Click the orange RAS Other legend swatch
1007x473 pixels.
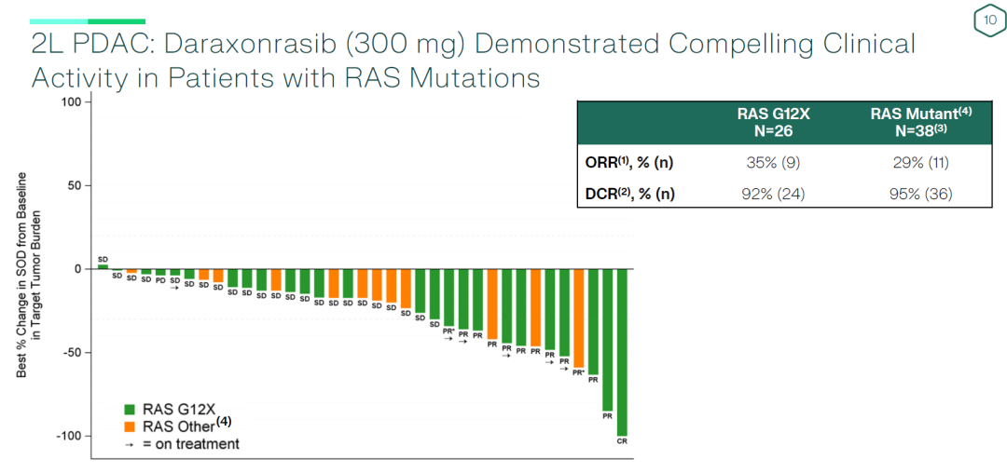pyautogui.click(x=131, y=426)
